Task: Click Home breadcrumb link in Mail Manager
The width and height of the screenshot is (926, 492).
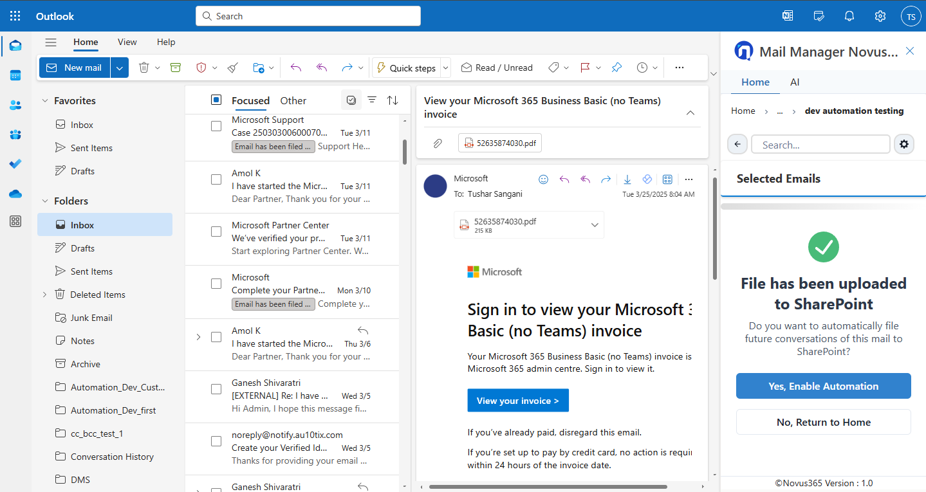Action: tap(743, 111)
